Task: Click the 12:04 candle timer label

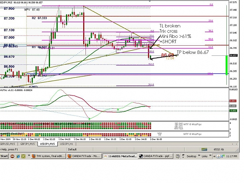Action: 170,58
